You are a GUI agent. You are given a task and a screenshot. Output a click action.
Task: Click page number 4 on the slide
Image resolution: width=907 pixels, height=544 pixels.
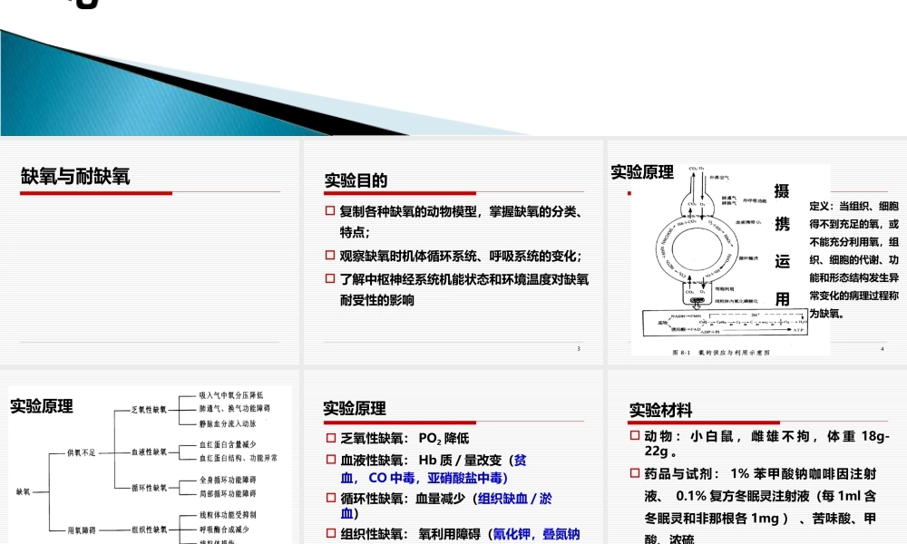pos(883,348)
